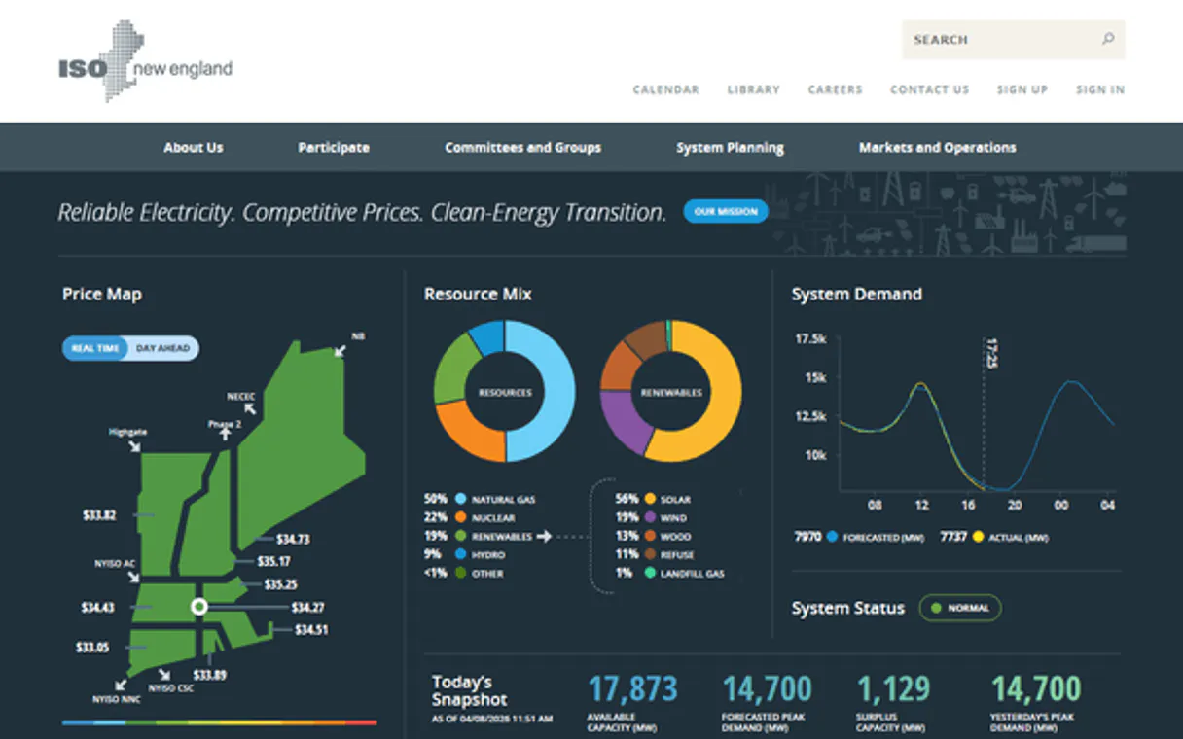Click the NB interface arrow on map
The height and width of the screenshot is (739, 1183).
[340, 349]
